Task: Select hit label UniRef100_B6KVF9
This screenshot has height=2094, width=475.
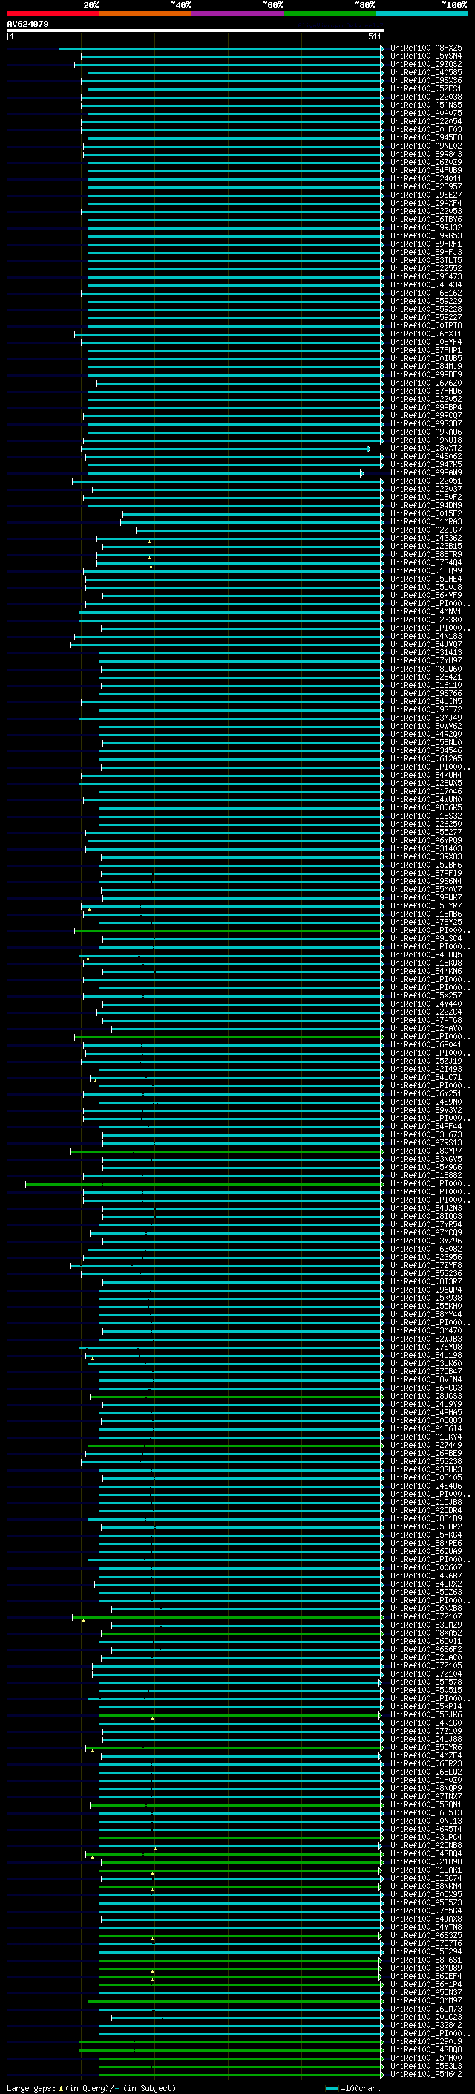Action: coord(426,595)
